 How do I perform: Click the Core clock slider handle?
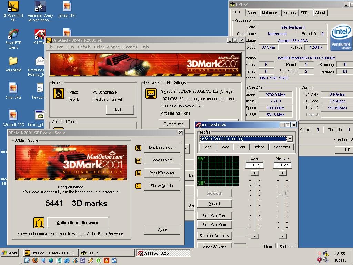[x=254, y=185]
